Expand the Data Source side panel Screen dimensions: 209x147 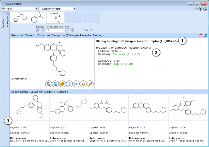click(x=3, y=14)
